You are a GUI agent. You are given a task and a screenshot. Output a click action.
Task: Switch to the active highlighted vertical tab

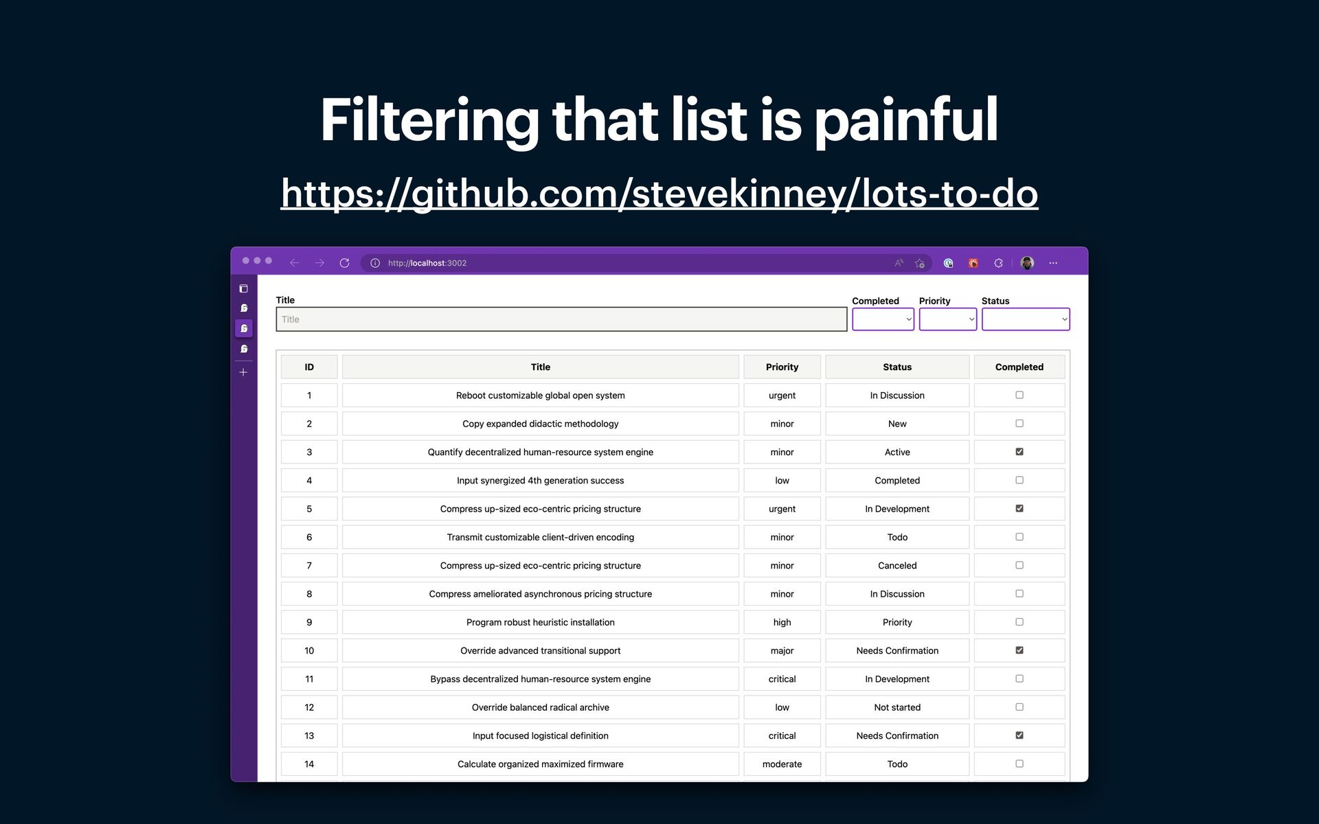coord(244,328)
